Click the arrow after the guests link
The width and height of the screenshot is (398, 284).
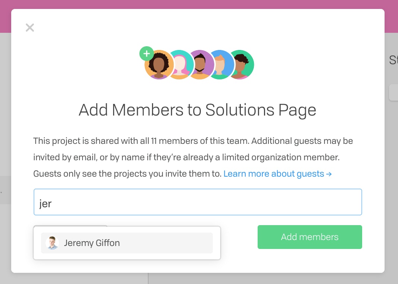click(329, 174)
